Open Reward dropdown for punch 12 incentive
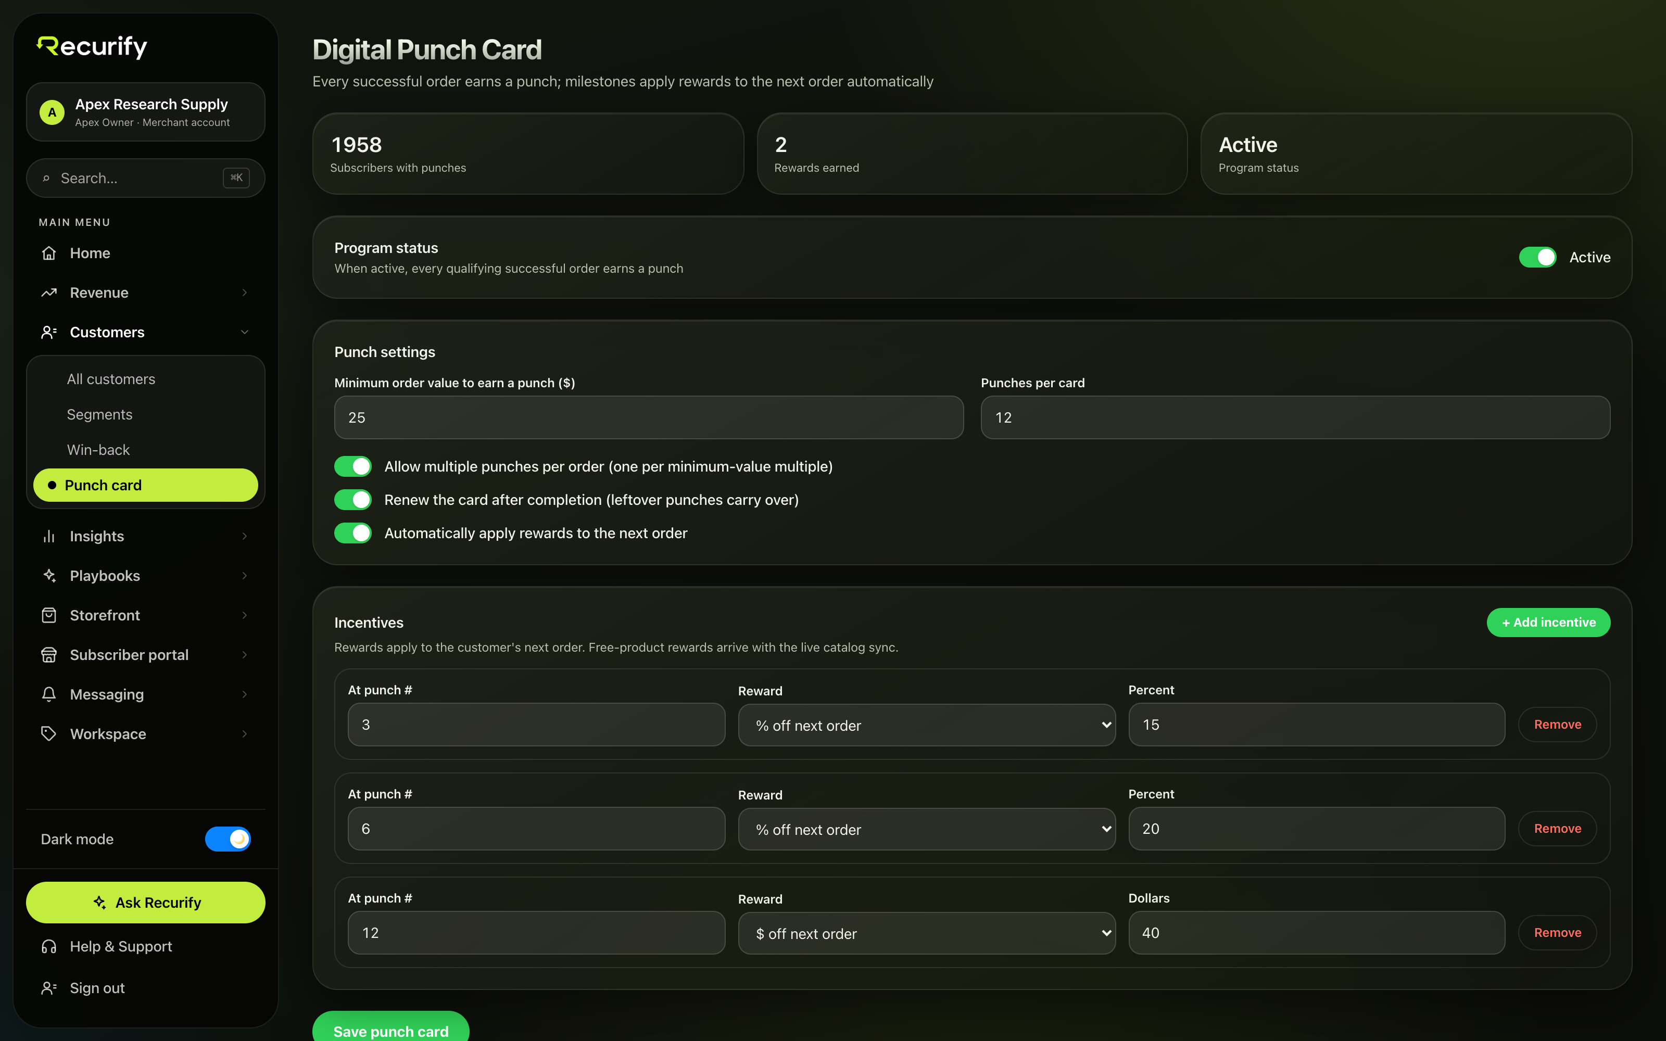This screenshot has height=1041, width=1666. pyautogui.click(x=927, y=934)
